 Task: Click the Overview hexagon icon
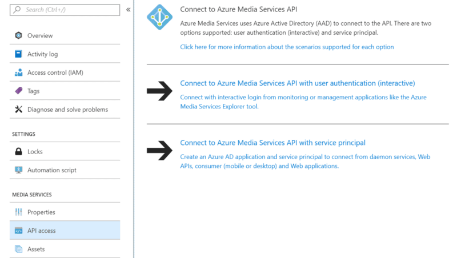coord(18,35)
